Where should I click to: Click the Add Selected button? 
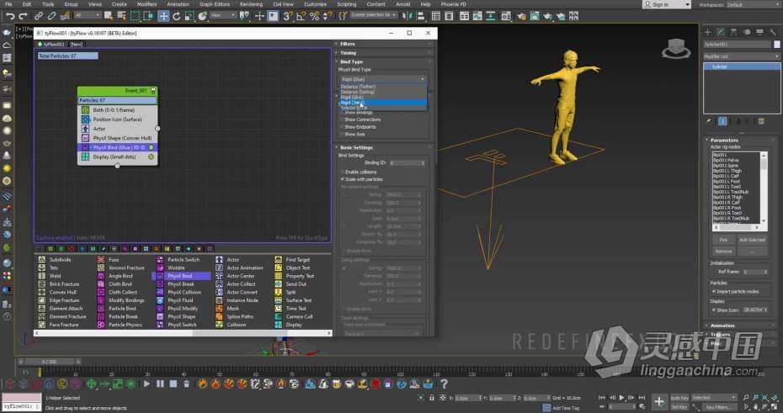coord(752,240)
